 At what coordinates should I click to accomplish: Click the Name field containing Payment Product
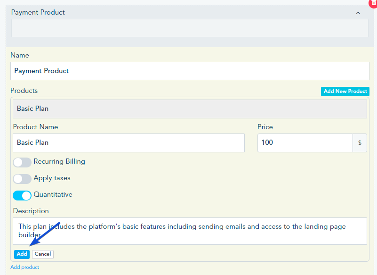tap(190, 71)
